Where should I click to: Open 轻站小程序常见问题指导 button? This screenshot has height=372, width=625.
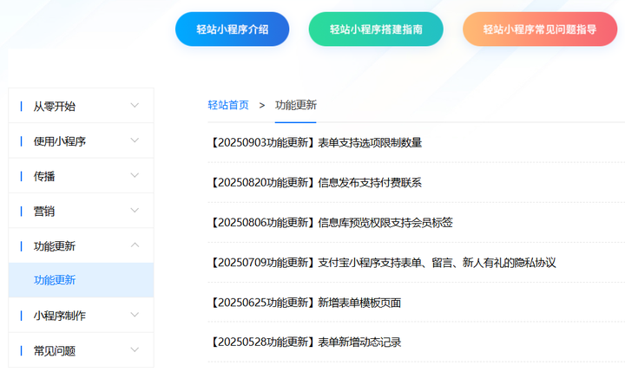coord(539,29)
